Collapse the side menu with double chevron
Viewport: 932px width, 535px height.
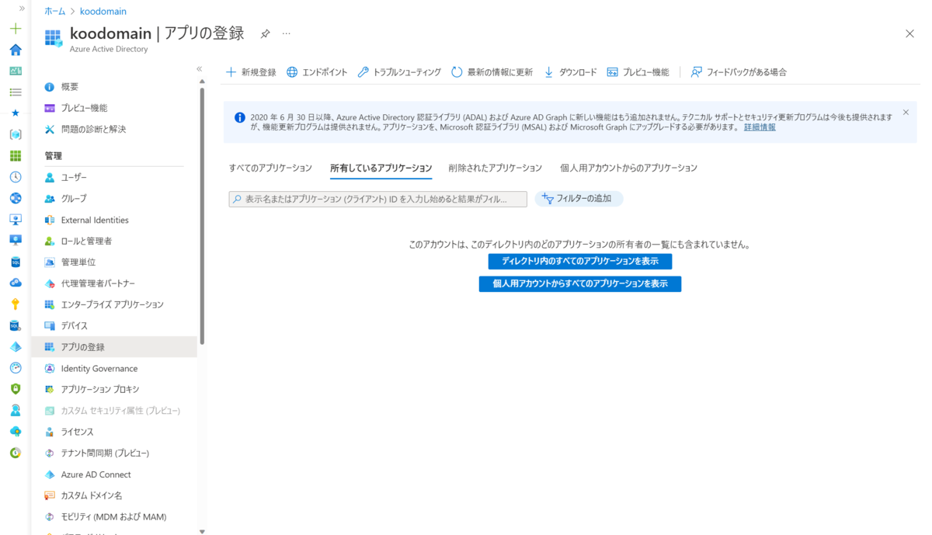tap(200, 69)
